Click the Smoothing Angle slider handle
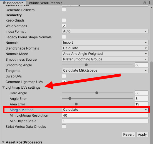153x144 pixels. [x=86, y=65]
